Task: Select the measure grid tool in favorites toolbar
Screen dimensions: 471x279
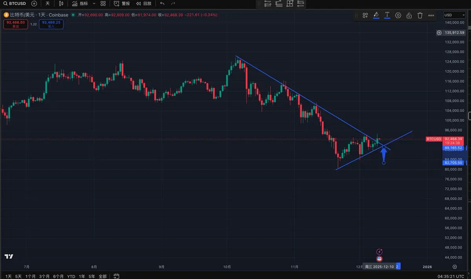Action: click(290, 4)
